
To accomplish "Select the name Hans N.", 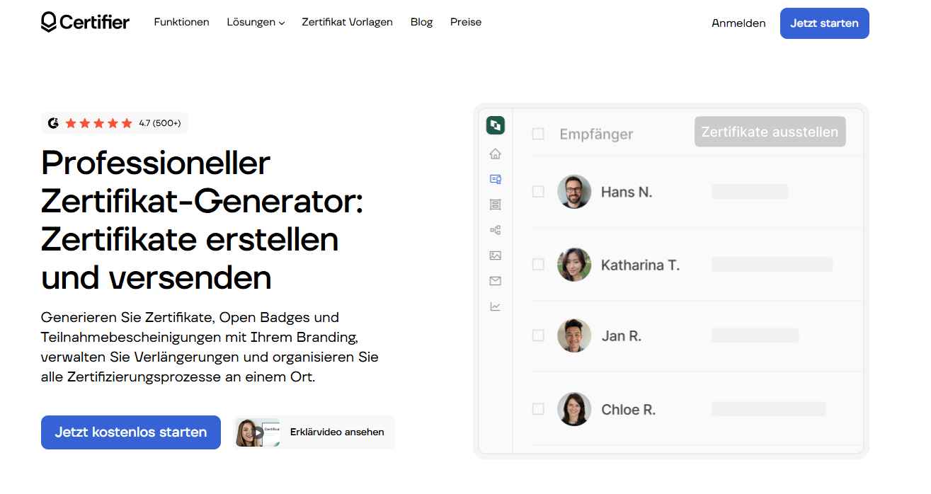I will pos(627,192).
